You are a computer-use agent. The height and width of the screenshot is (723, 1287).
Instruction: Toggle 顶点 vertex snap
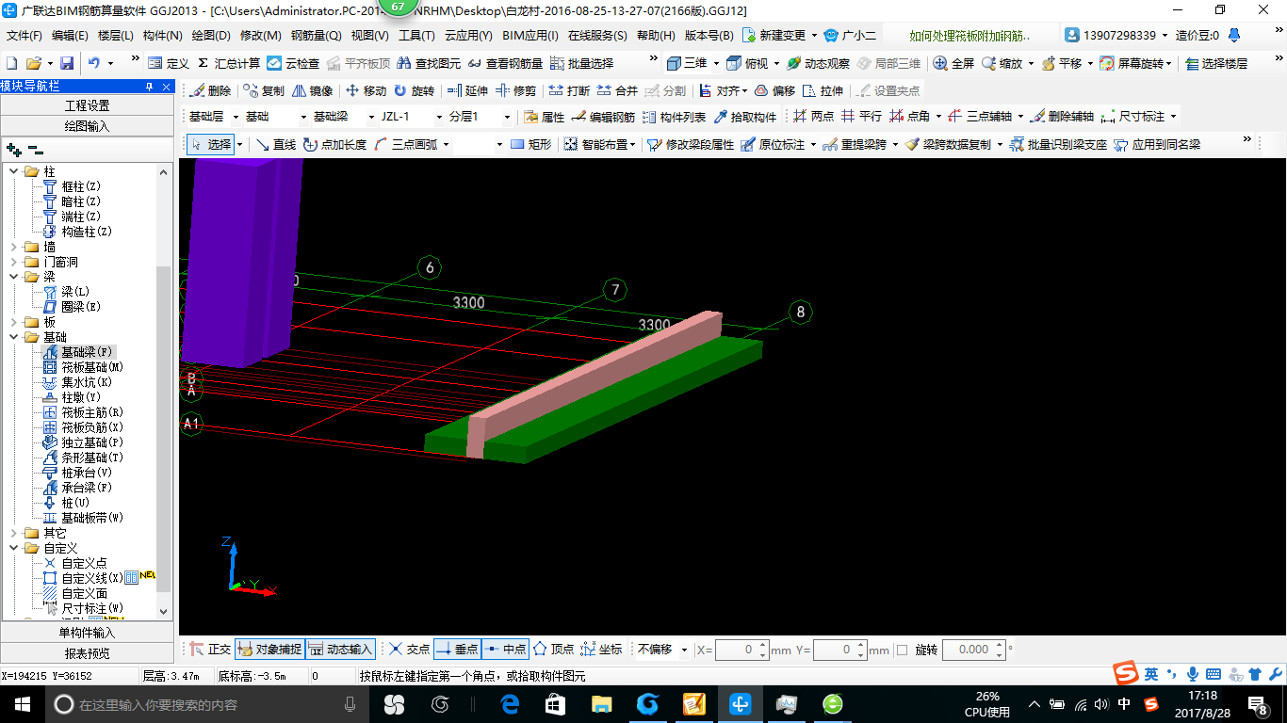[553, 650]
